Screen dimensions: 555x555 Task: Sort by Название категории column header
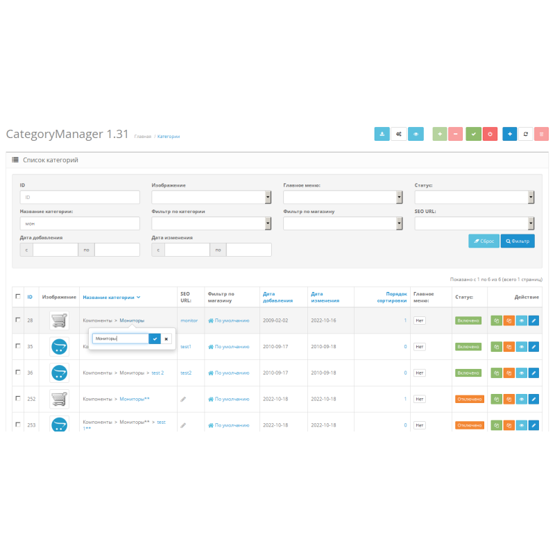[109, 297]
